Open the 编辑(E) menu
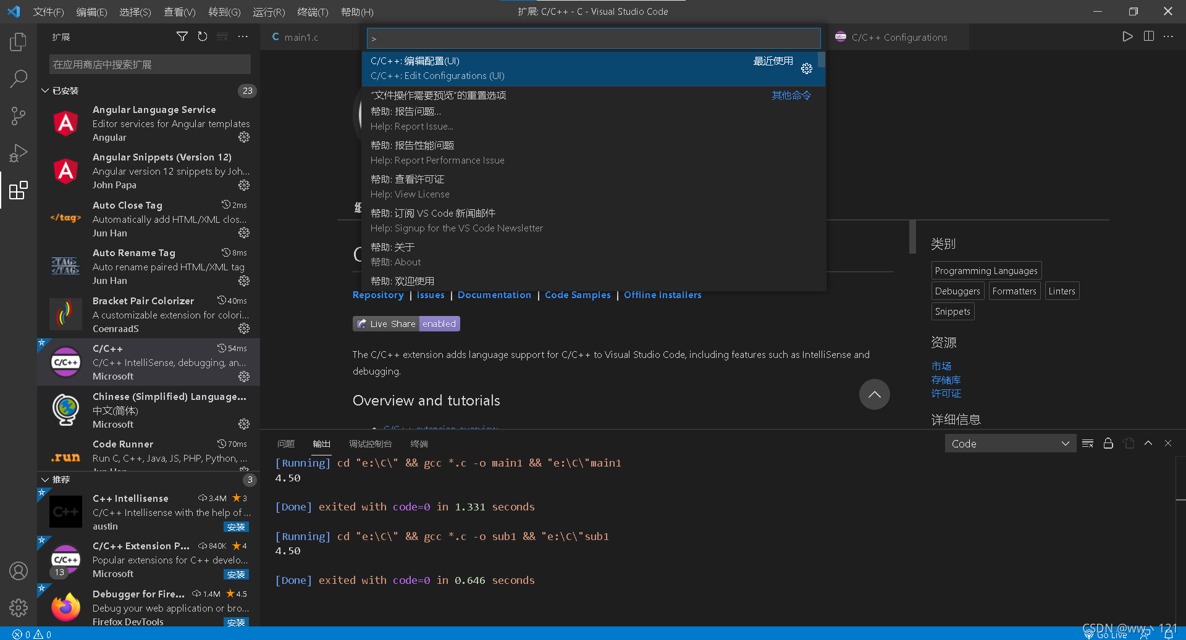1186x640 pixels. (x=91, y=12)
